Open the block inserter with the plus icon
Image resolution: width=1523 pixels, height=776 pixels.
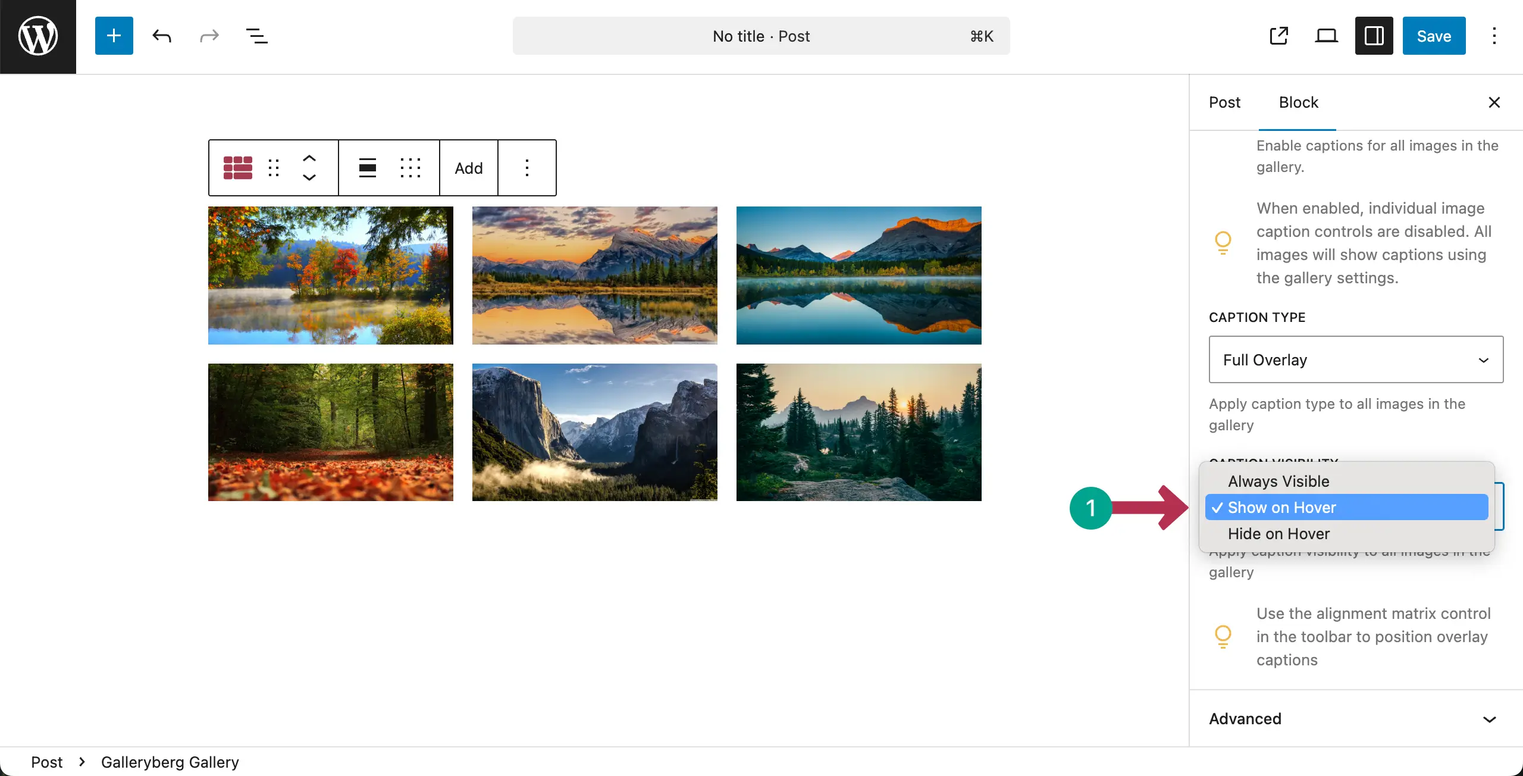tap(114, 36)
